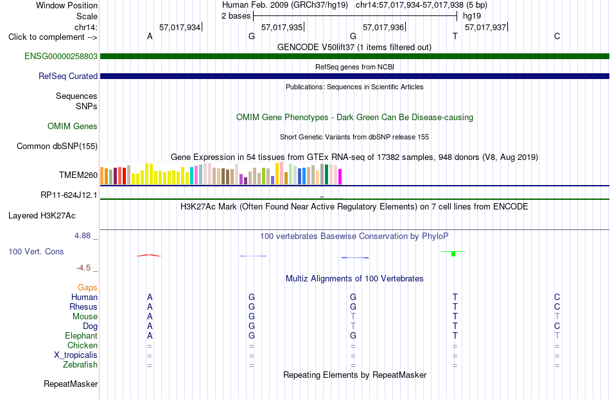Screen dimensions: 610x399
Task: Open the RefSeq Curated track label
Action: coord(68,76)
